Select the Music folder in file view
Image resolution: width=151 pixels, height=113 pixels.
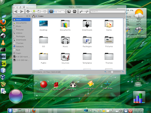pos(65,40)
